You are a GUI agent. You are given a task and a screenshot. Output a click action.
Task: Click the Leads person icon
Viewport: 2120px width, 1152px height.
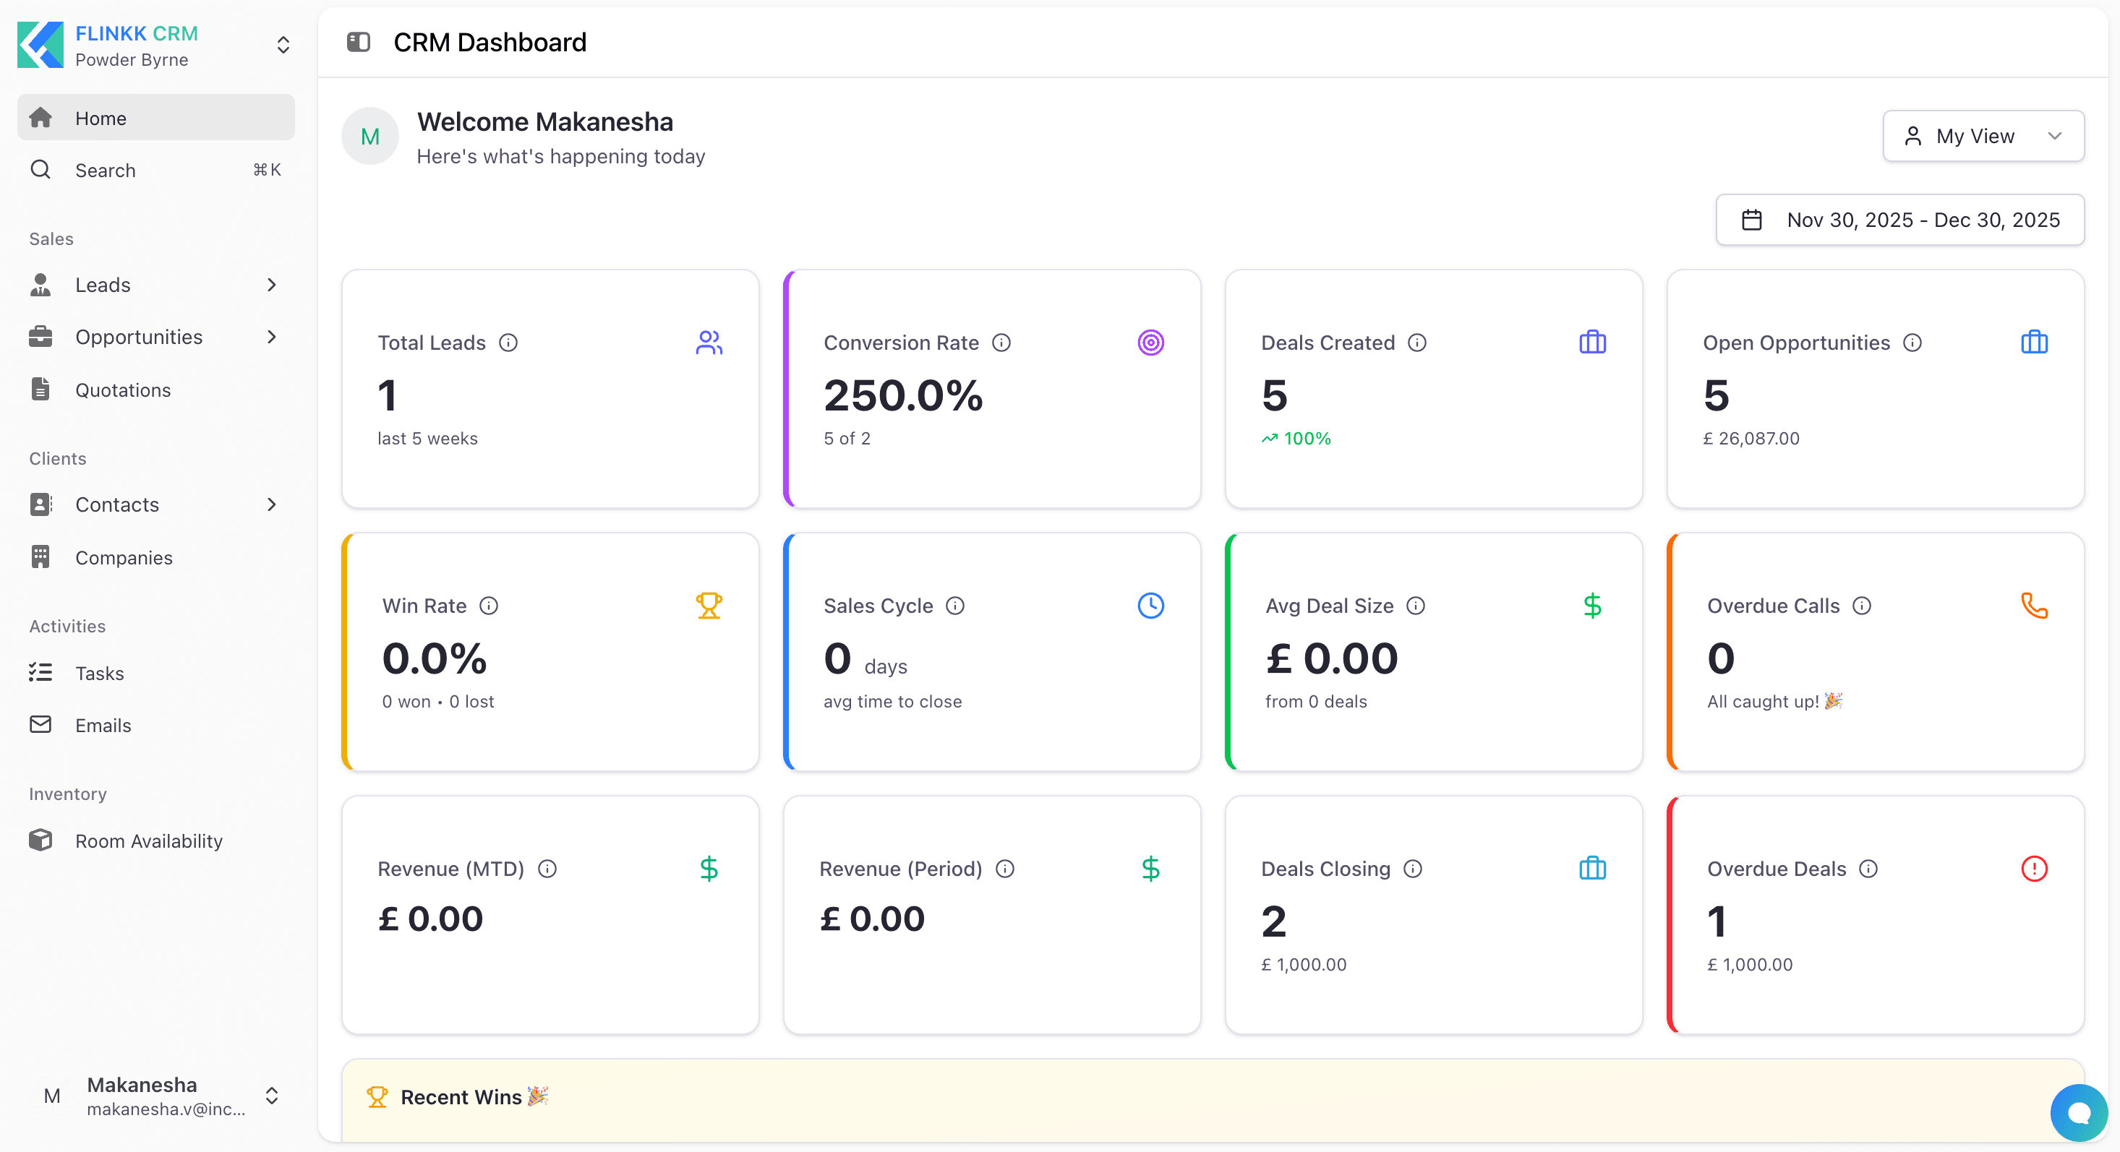(x=40, y=285)
